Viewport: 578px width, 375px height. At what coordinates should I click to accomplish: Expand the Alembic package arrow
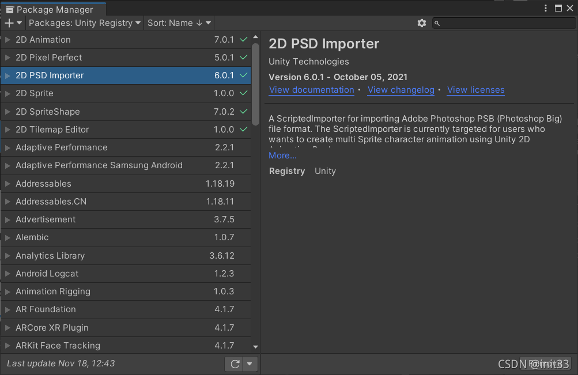(7, 237)
